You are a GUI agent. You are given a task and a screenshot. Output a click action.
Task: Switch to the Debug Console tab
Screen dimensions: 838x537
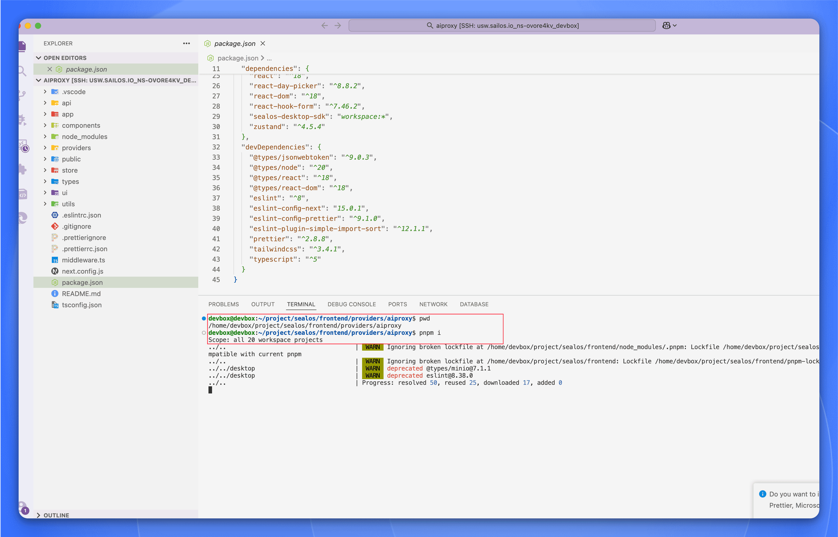351,304
